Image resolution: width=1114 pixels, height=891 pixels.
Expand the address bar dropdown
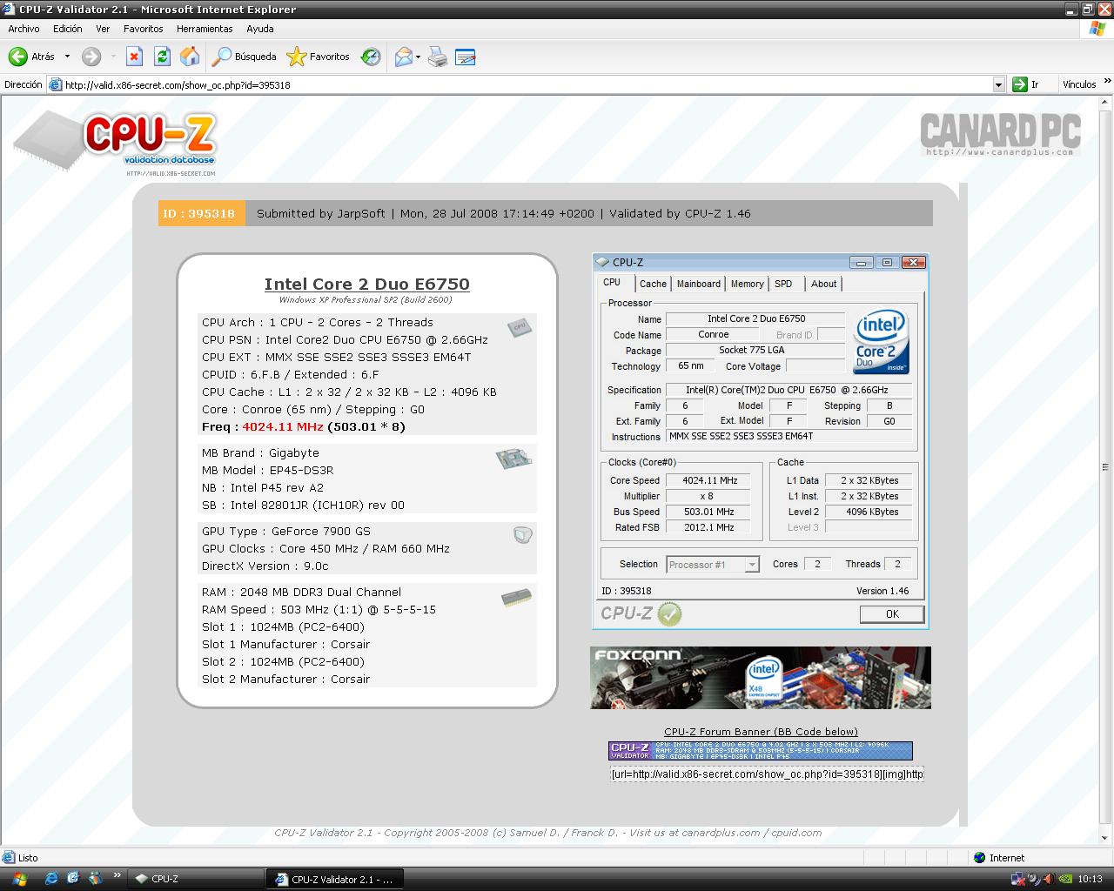click(x=999, y=84)
